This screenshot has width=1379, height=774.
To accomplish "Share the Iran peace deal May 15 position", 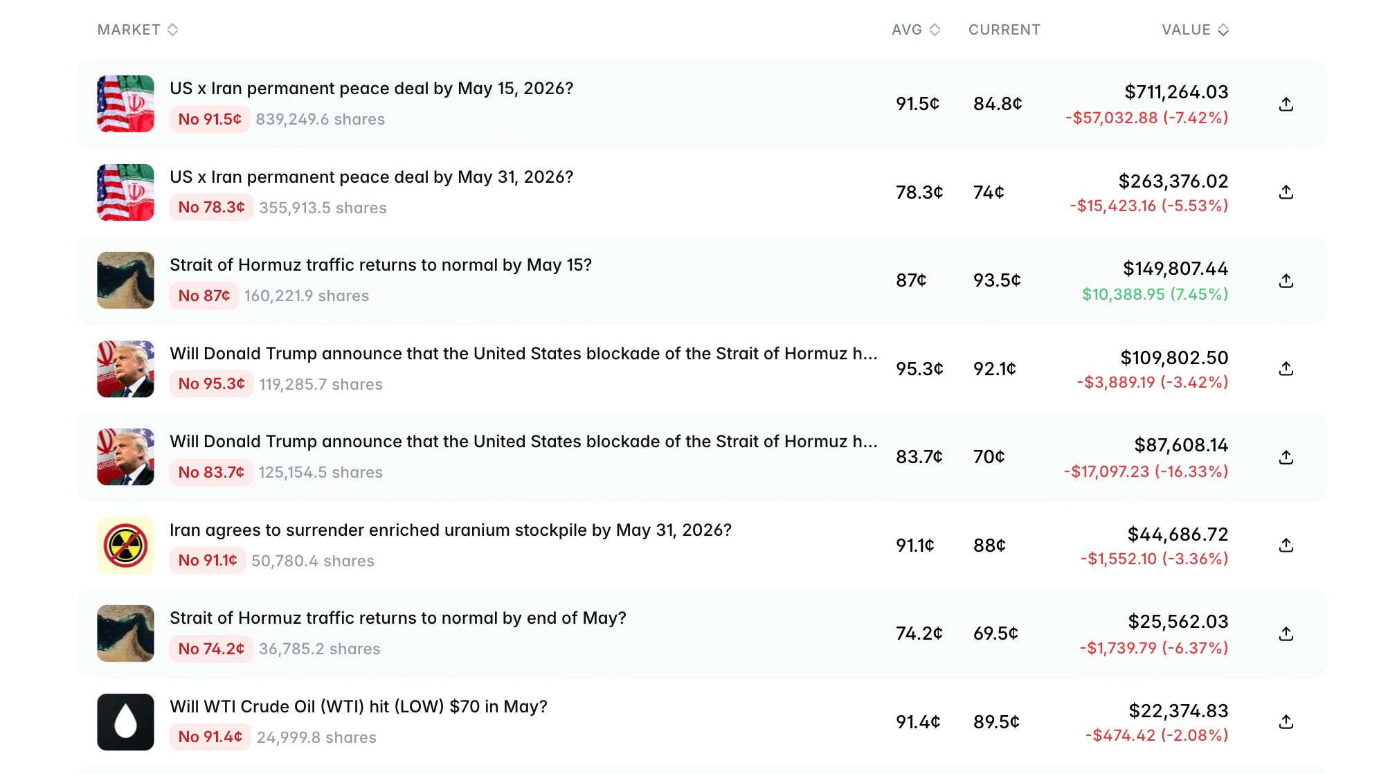I will tap(1286, 104).
